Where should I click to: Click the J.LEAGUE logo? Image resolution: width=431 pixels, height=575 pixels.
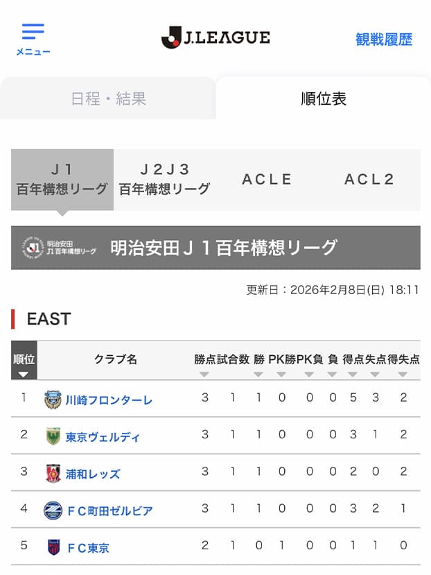[x=215, y=37]
